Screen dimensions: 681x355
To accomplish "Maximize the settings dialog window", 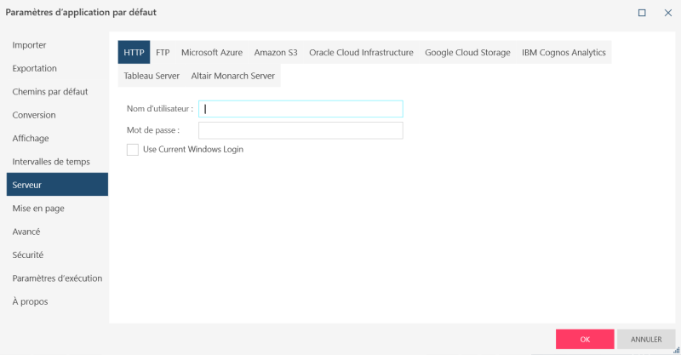I will 642,13.
